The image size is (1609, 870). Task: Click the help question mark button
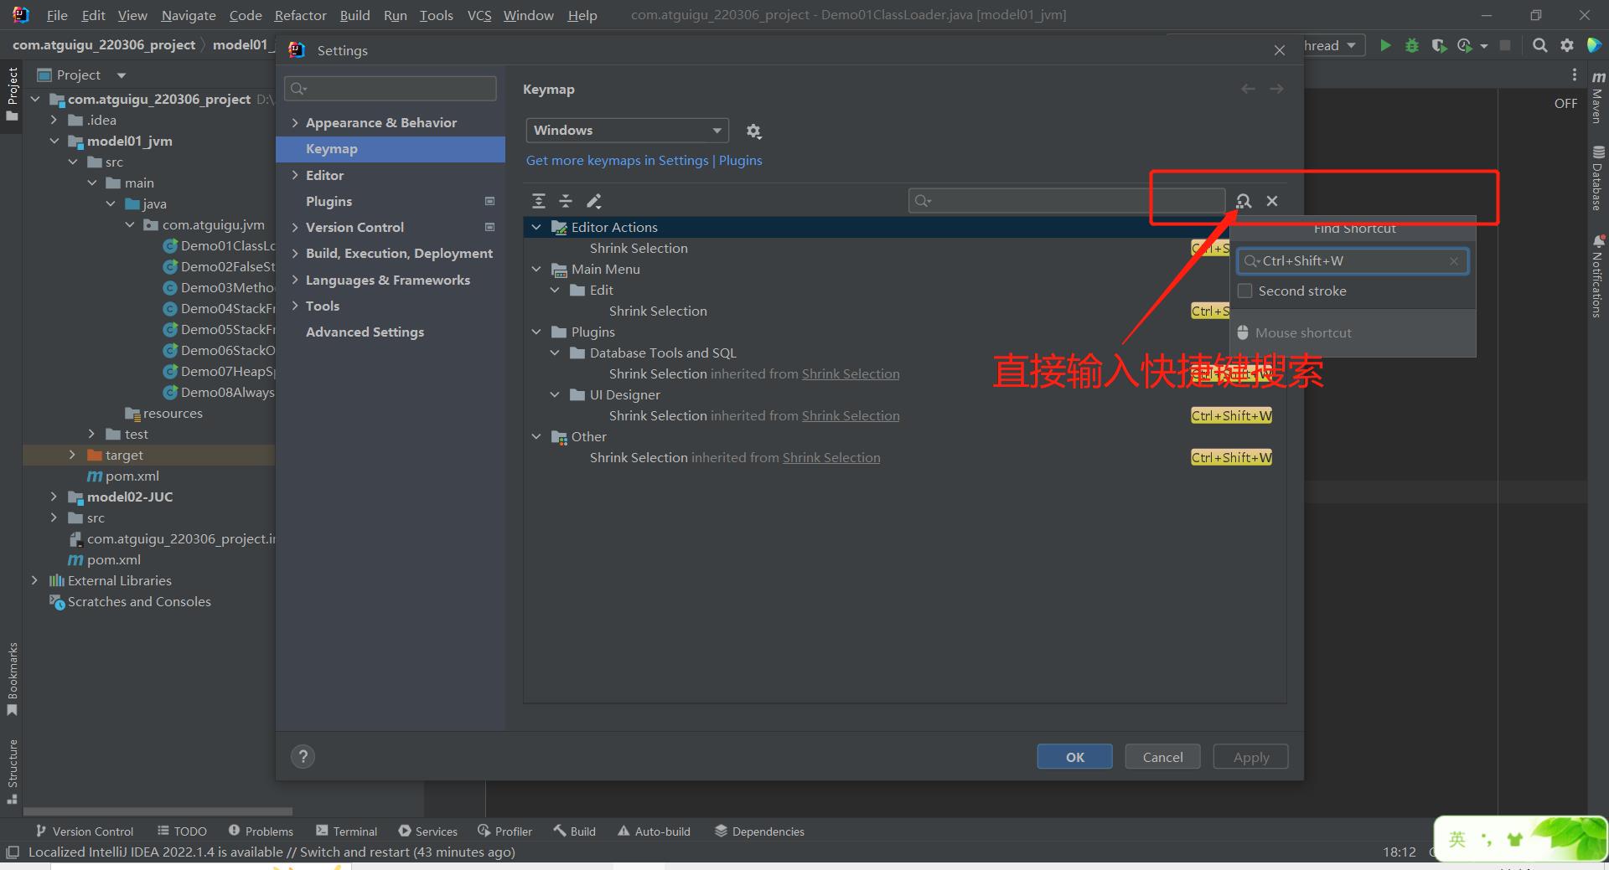(303, 757)
